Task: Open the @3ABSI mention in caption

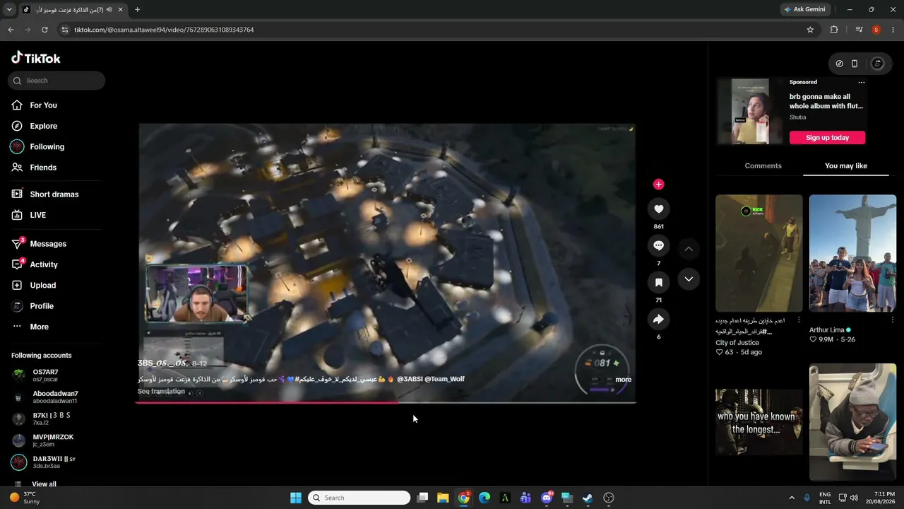Action: click(x=409, y=380)
